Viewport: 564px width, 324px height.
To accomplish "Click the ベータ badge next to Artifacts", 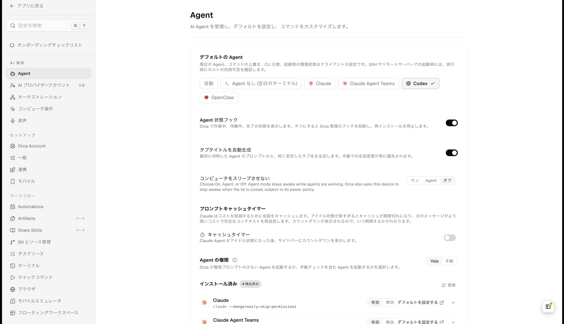I will (x=80, y=218).
